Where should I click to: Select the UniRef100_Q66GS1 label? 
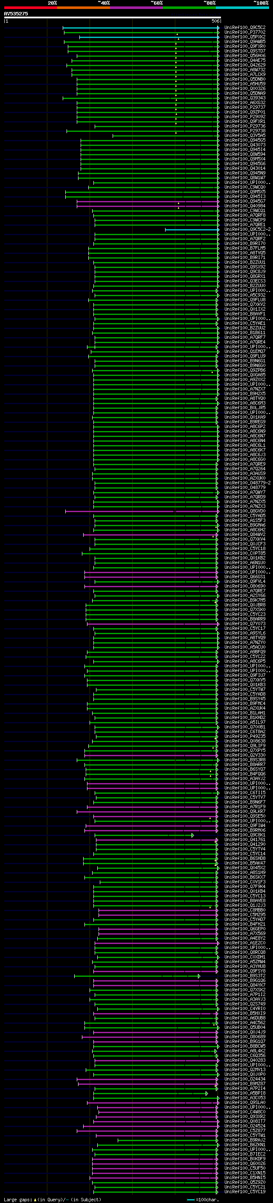245,577
